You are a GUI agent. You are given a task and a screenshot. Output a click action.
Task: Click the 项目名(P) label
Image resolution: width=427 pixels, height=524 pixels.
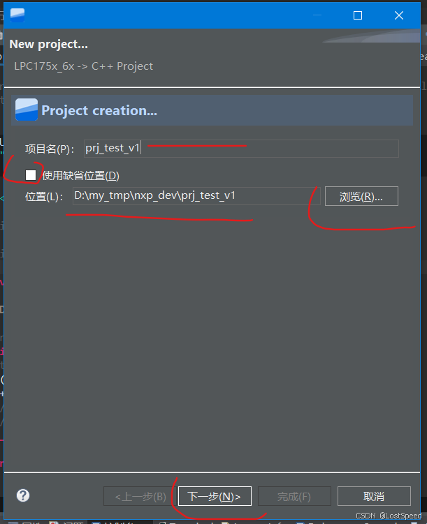[x=50, y=149]
